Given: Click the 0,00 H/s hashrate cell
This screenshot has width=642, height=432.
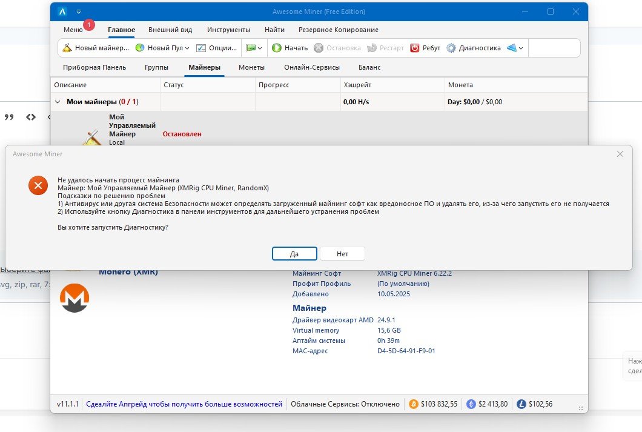Looking at the screenshot, I should click(356, 102).
